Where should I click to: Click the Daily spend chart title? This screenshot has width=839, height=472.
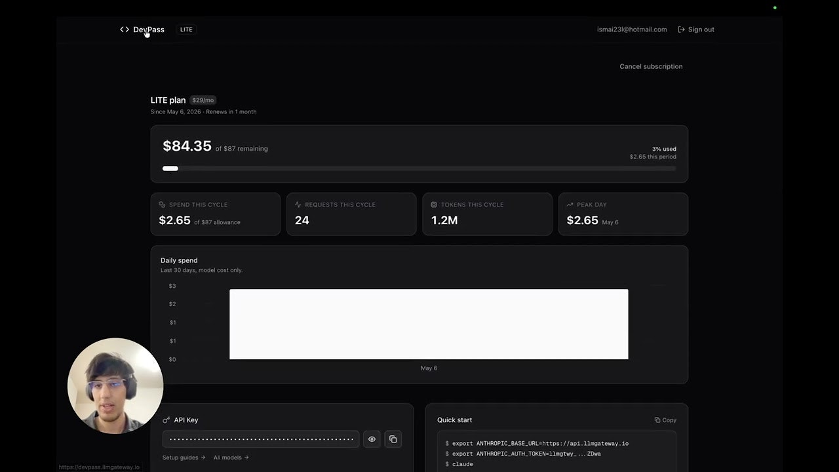tap(179, 260)
